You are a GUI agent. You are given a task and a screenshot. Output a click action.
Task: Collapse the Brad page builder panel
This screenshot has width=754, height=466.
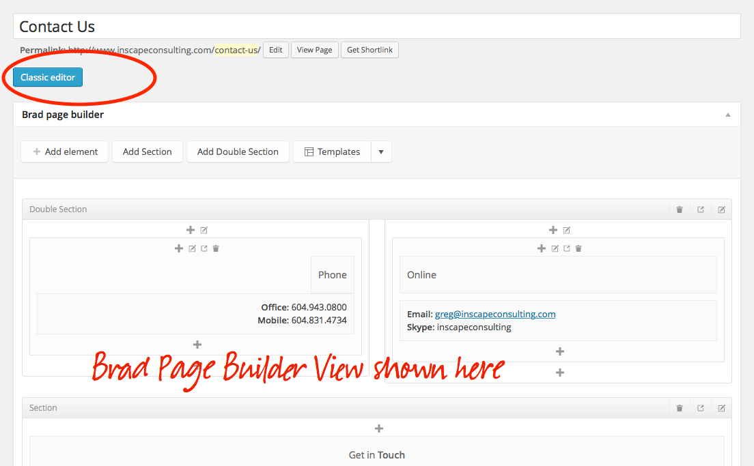[727, 115]
